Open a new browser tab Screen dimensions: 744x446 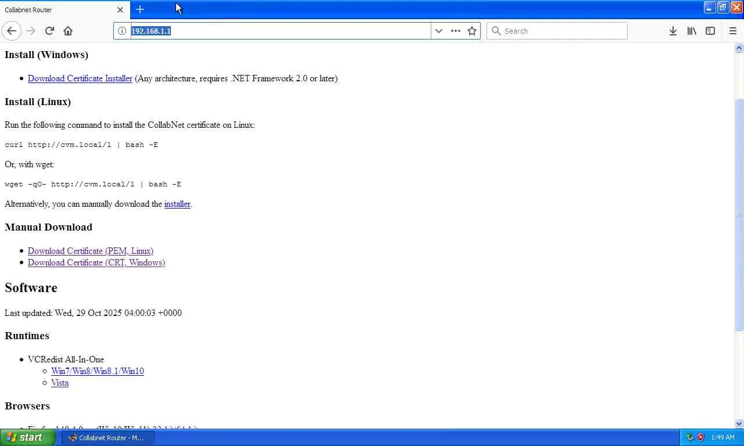coord(140,9)
